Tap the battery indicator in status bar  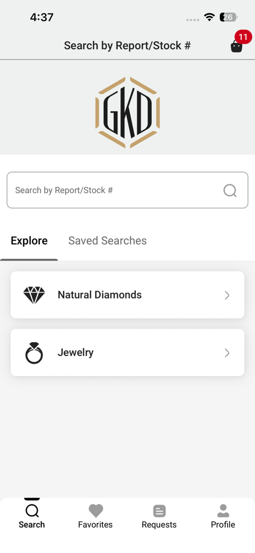click(x=229, y=17)
